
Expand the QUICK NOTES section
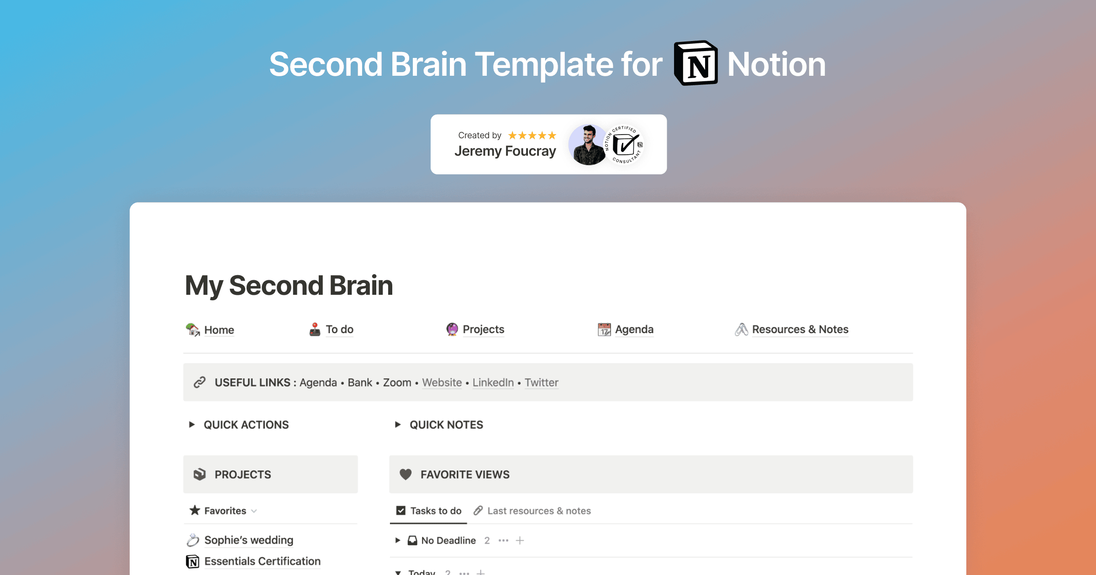(x=397, y=424)
